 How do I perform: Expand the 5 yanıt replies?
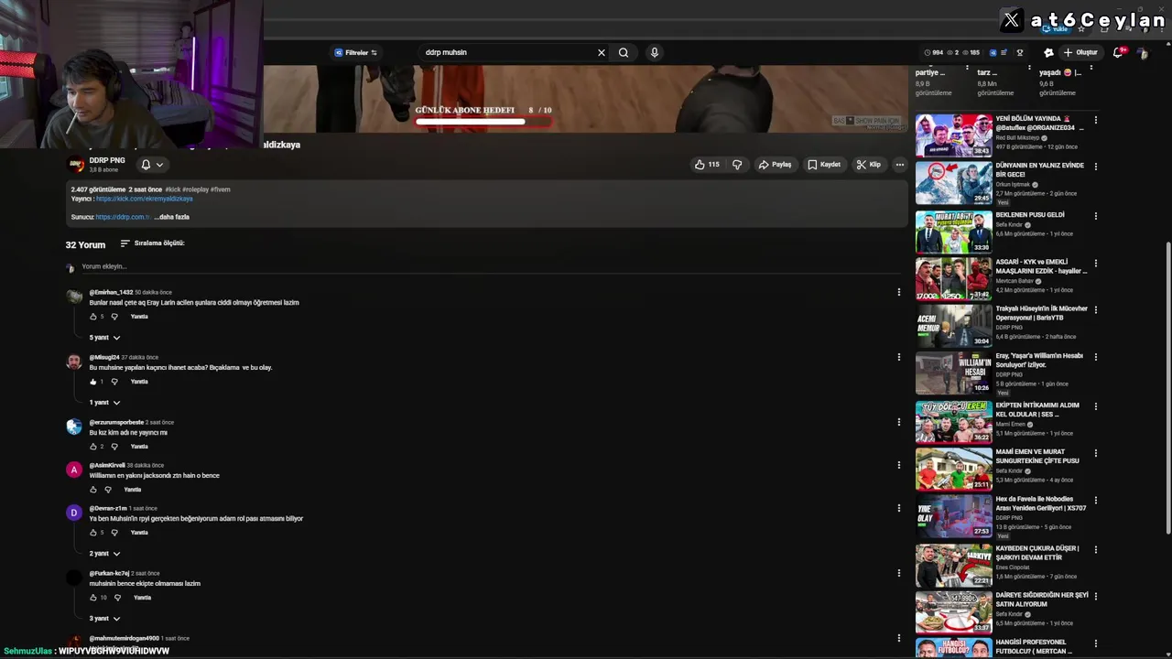(x=104, y=338)
